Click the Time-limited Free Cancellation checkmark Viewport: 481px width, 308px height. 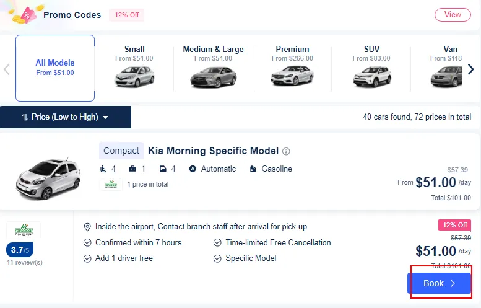pyautogui.click(x=217, y=242)
